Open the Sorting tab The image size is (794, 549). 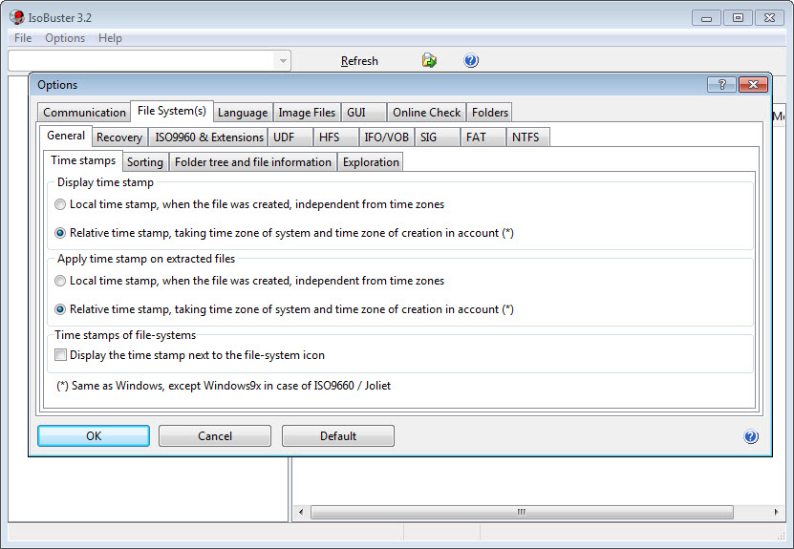point(145,162)
